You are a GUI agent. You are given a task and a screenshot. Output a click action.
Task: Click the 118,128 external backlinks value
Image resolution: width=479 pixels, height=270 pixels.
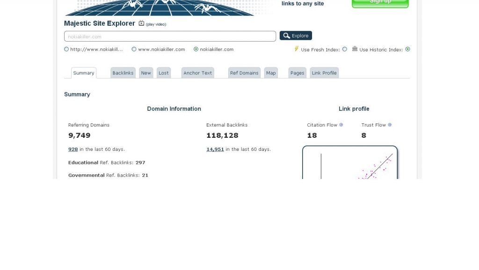222,135
